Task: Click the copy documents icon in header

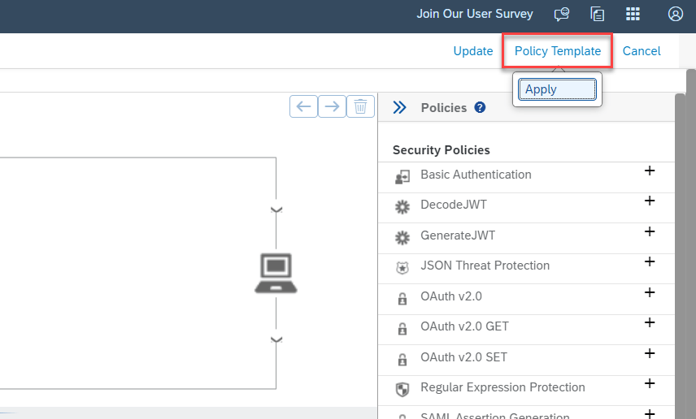Action: 598,14
